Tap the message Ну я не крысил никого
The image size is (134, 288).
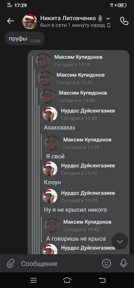point(76,210)
